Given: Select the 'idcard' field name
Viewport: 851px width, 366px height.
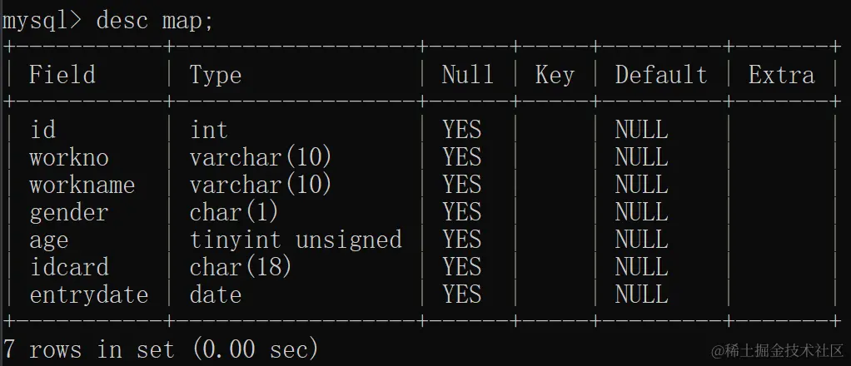Looking at the screenshot, I should 69,267.
